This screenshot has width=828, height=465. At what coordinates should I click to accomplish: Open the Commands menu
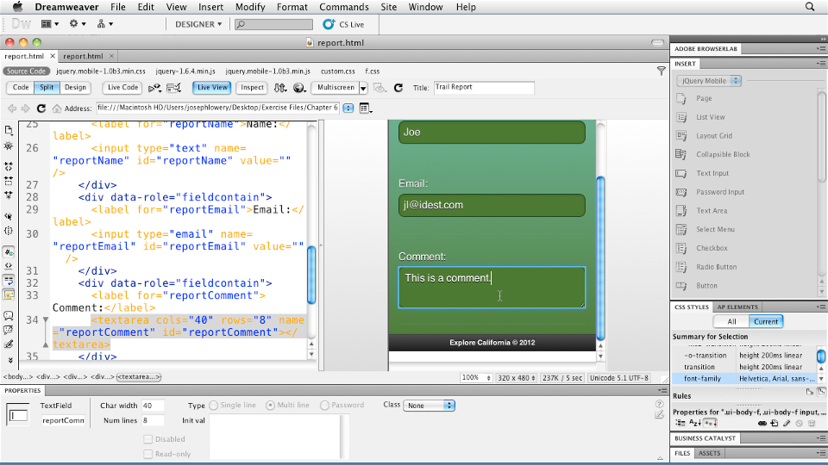point(344,7)
